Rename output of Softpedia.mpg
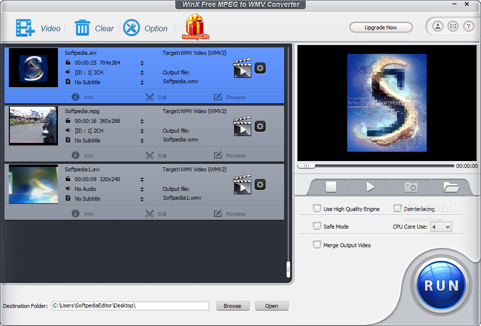Viewport: 481px width, 326px height. [230, 155]
